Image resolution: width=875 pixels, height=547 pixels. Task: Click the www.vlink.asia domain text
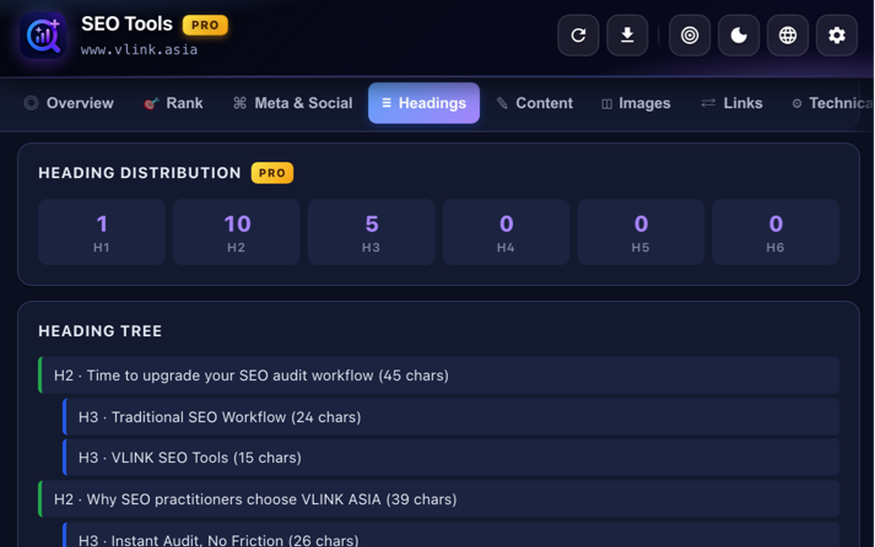click(x=139, y=50)
